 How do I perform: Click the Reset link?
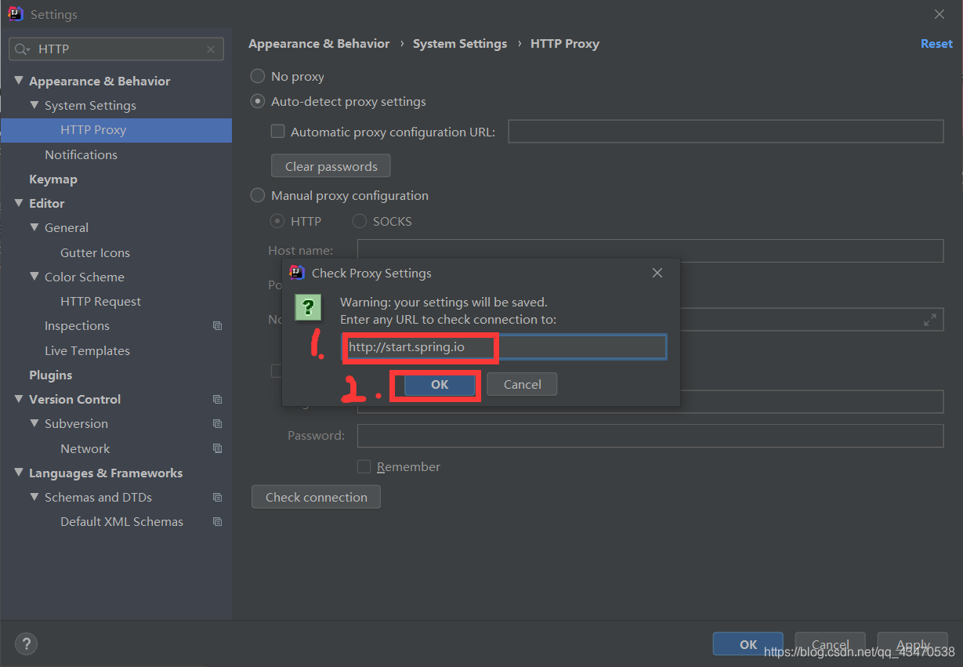936,44
